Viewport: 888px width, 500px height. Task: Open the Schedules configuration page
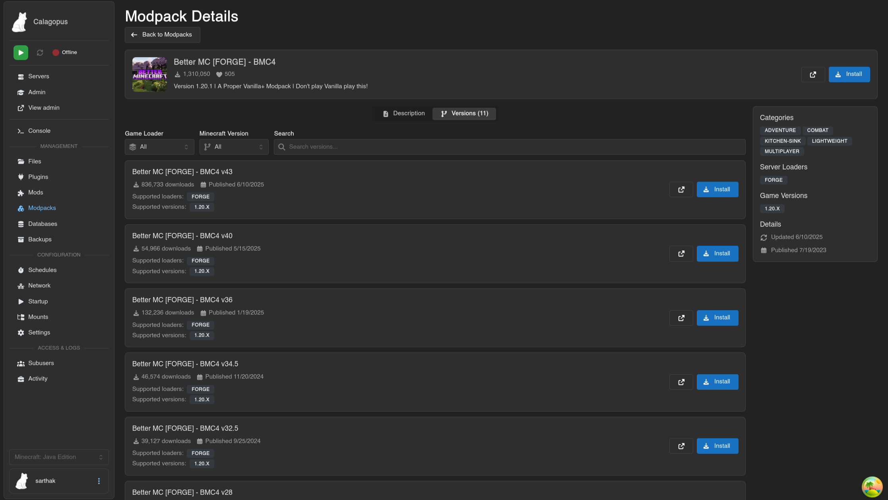point(42,270)
